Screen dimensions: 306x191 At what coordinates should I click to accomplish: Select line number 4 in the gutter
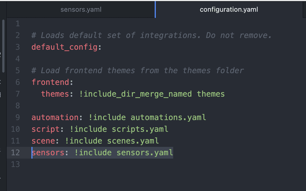18,59
